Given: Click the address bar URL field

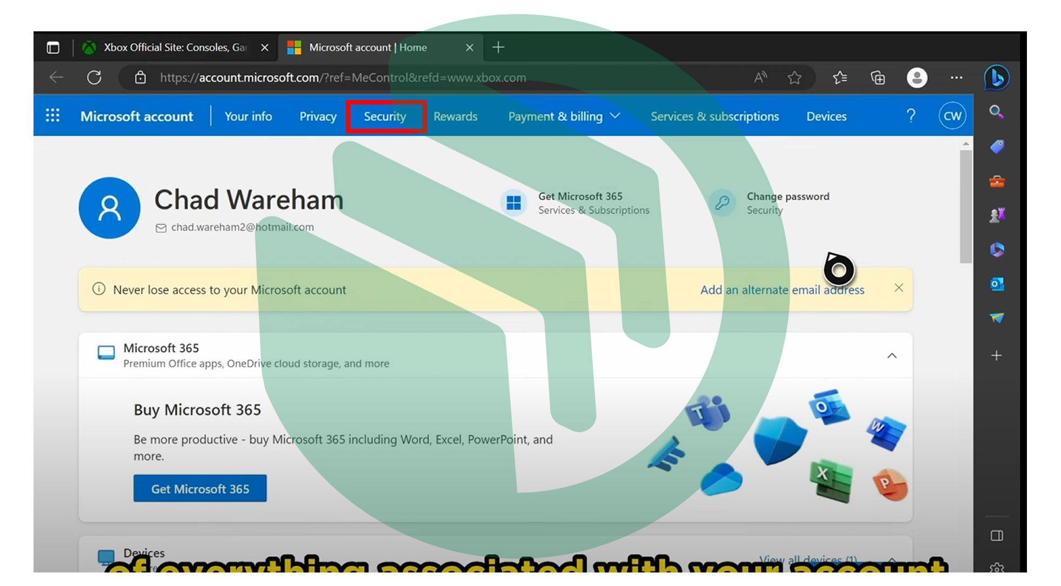Looking at the screenshot, I should pyautogui.click(x=343, y=78).
